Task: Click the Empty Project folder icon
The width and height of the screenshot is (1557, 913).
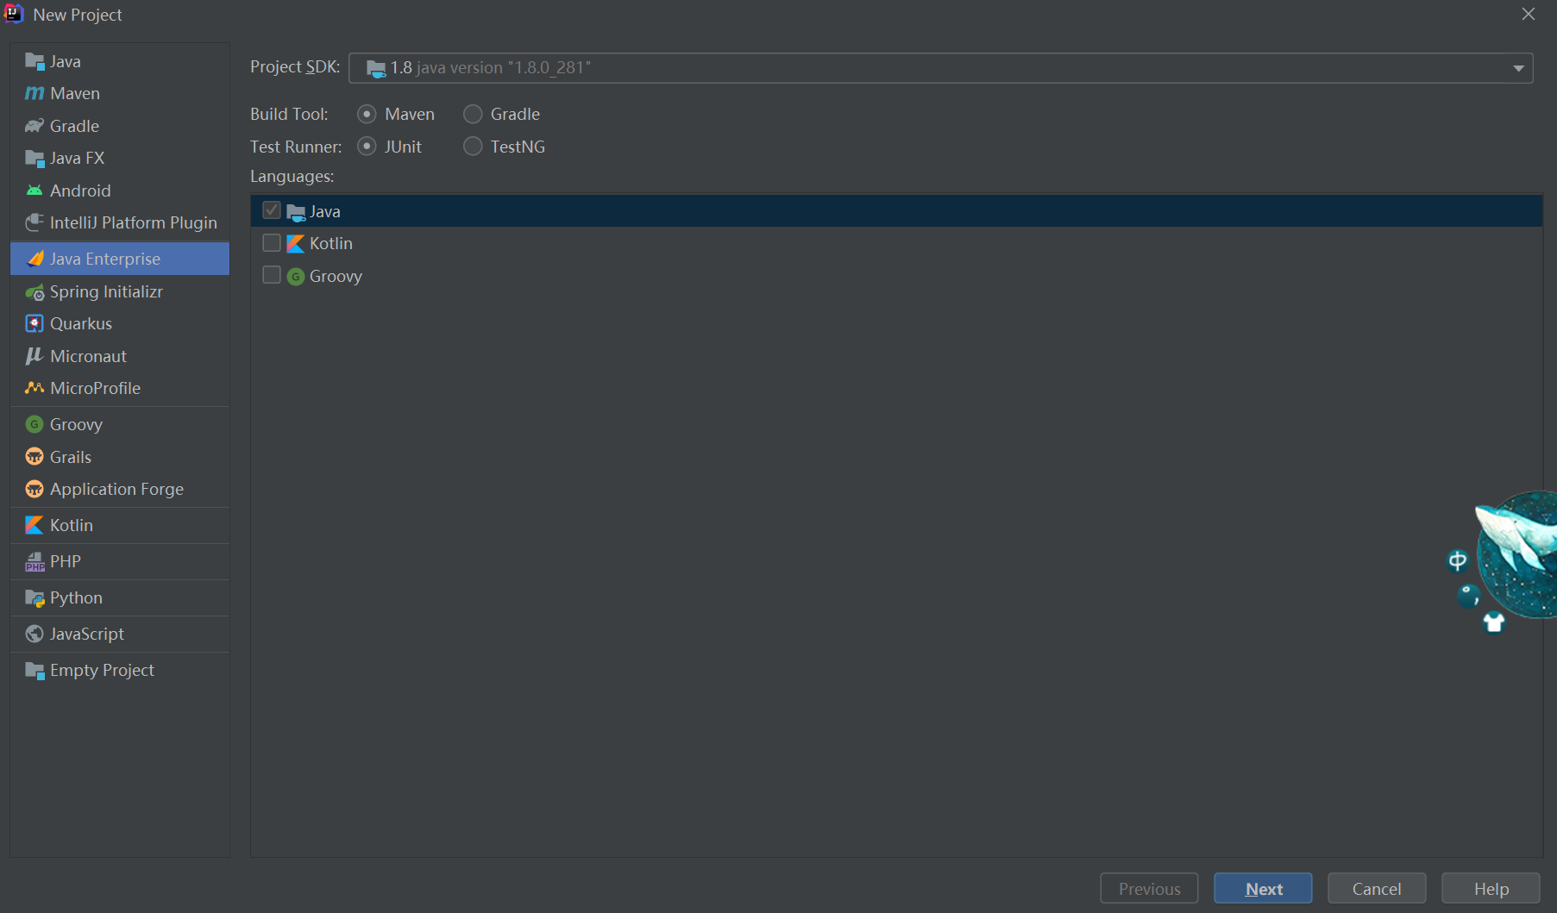Action: point(35,671)
